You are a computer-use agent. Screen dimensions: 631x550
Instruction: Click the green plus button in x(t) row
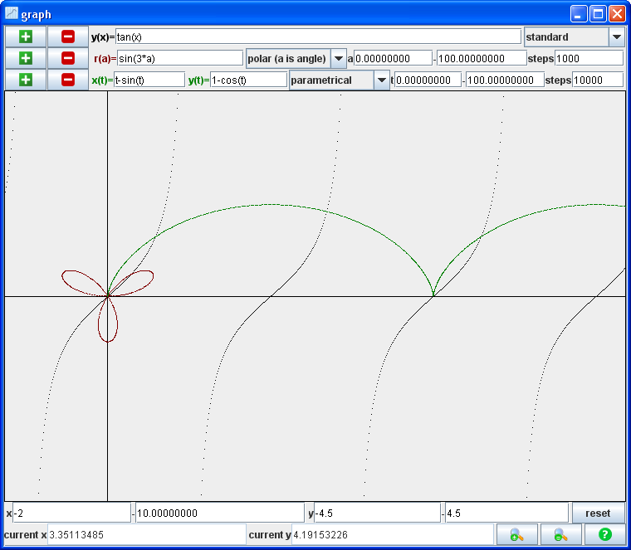(26, 80)
